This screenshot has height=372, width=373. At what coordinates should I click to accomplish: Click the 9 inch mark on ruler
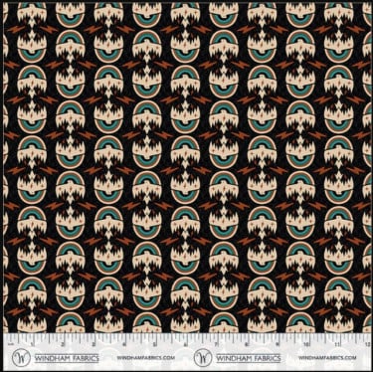[278, 344]
